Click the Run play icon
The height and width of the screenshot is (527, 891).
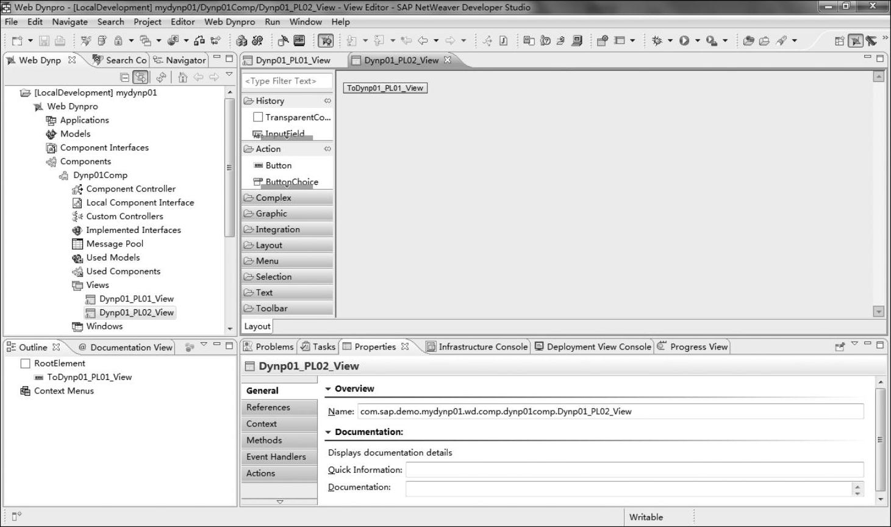click(684, 41)
